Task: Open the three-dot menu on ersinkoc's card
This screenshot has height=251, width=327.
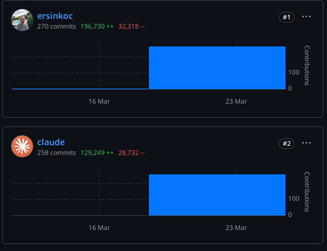Action: (306, 17)
